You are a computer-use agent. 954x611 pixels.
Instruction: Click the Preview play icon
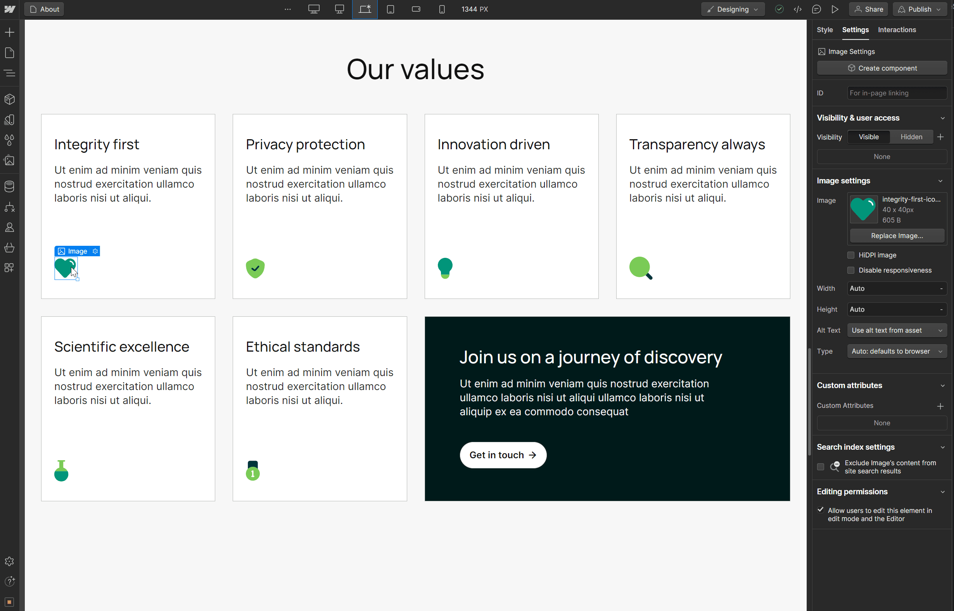[835, 9]
